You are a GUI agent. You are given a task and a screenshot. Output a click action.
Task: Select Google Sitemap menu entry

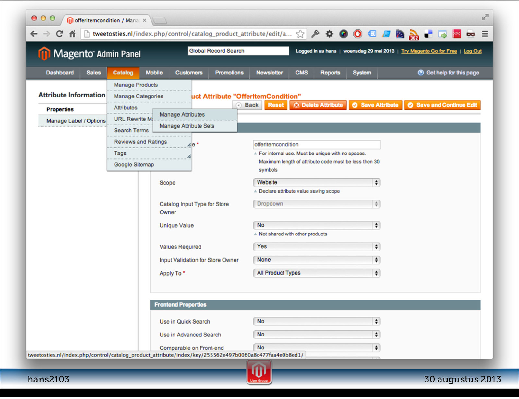149,165
